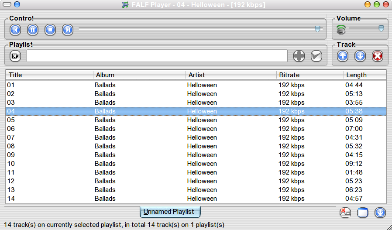Sort by the Album column header

[140, 75]
